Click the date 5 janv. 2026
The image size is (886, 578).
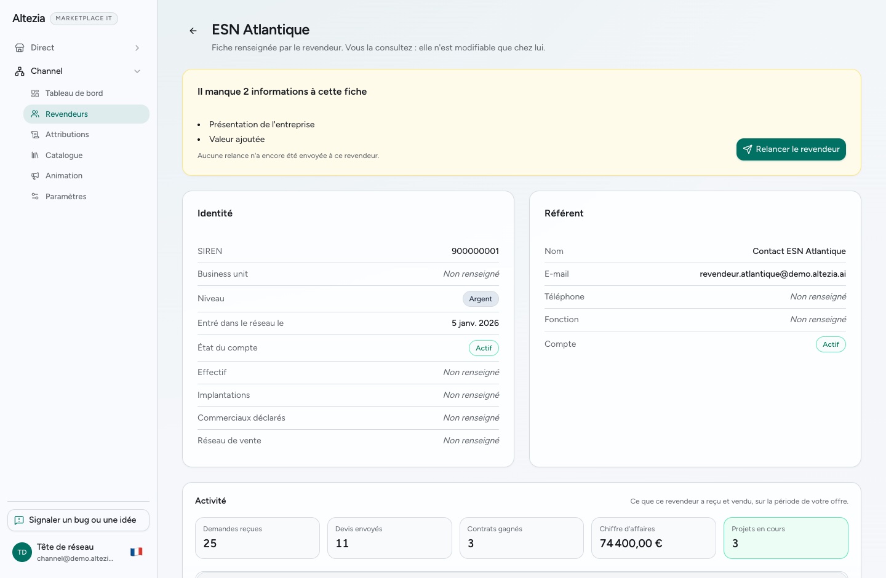475,323
